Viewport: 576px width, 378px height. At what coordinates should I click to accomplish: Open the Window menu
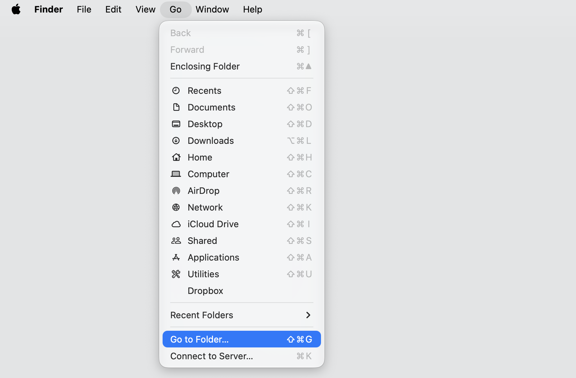[x=212, y=9]
